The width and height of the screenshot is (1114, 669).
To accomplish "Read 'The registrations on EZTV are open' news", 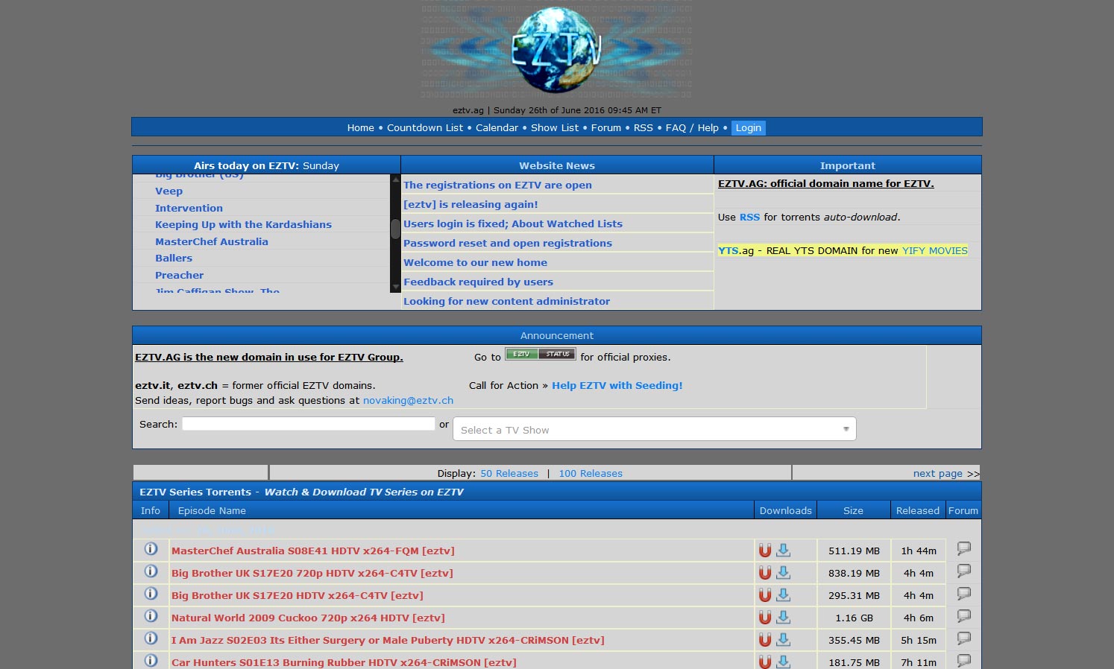I will click(497, 185).
